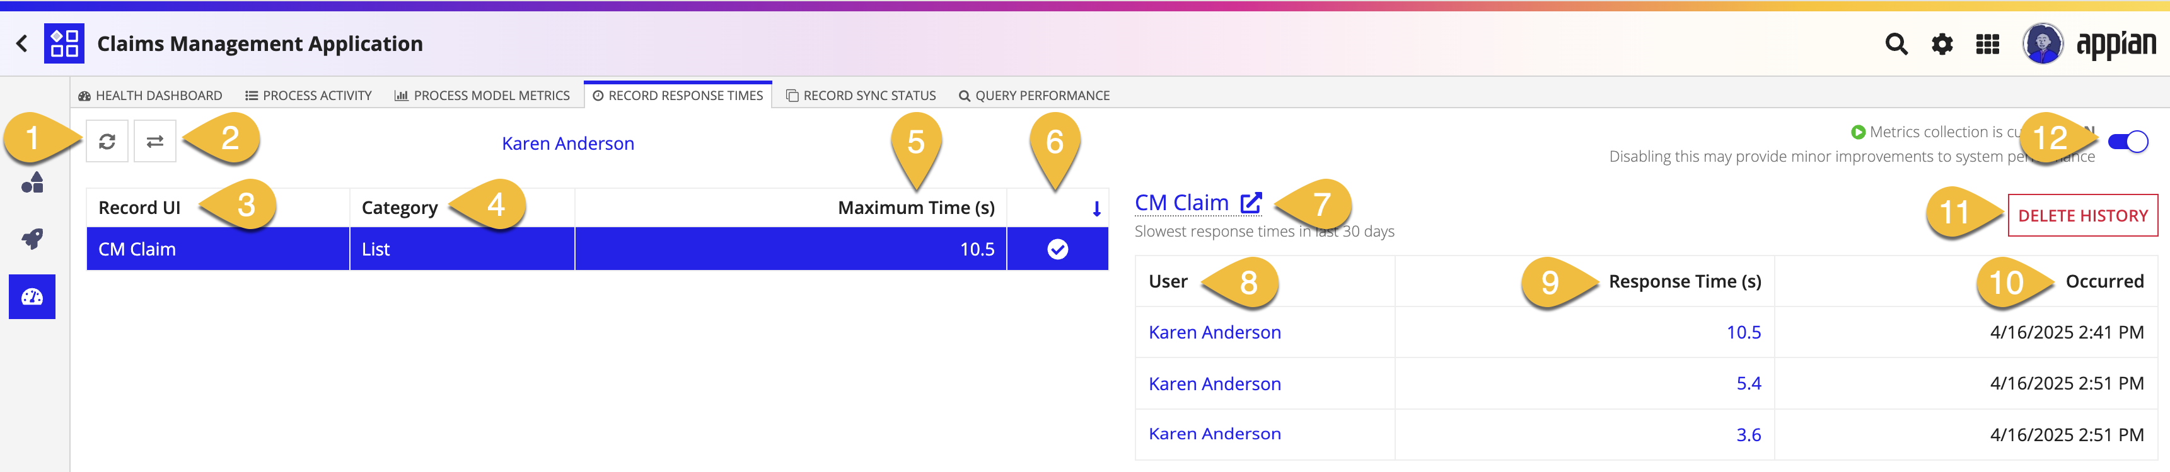Open the settings gear menu
The image size is (2170, 472).
(x=1942, y=44)
